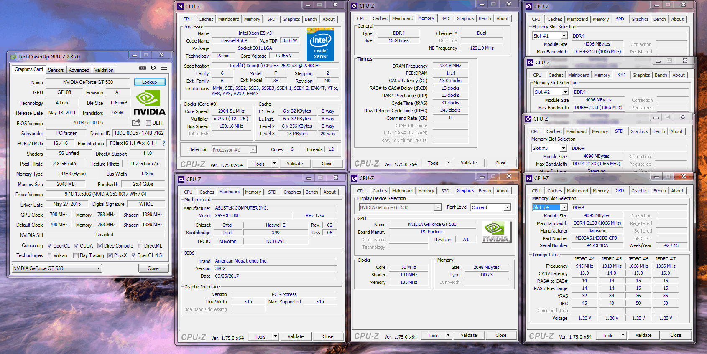The image size is (707, 354).
Task: Click CPU-Z icon in Slot #4 SPD window title
Action: click(x=529, y=178)
